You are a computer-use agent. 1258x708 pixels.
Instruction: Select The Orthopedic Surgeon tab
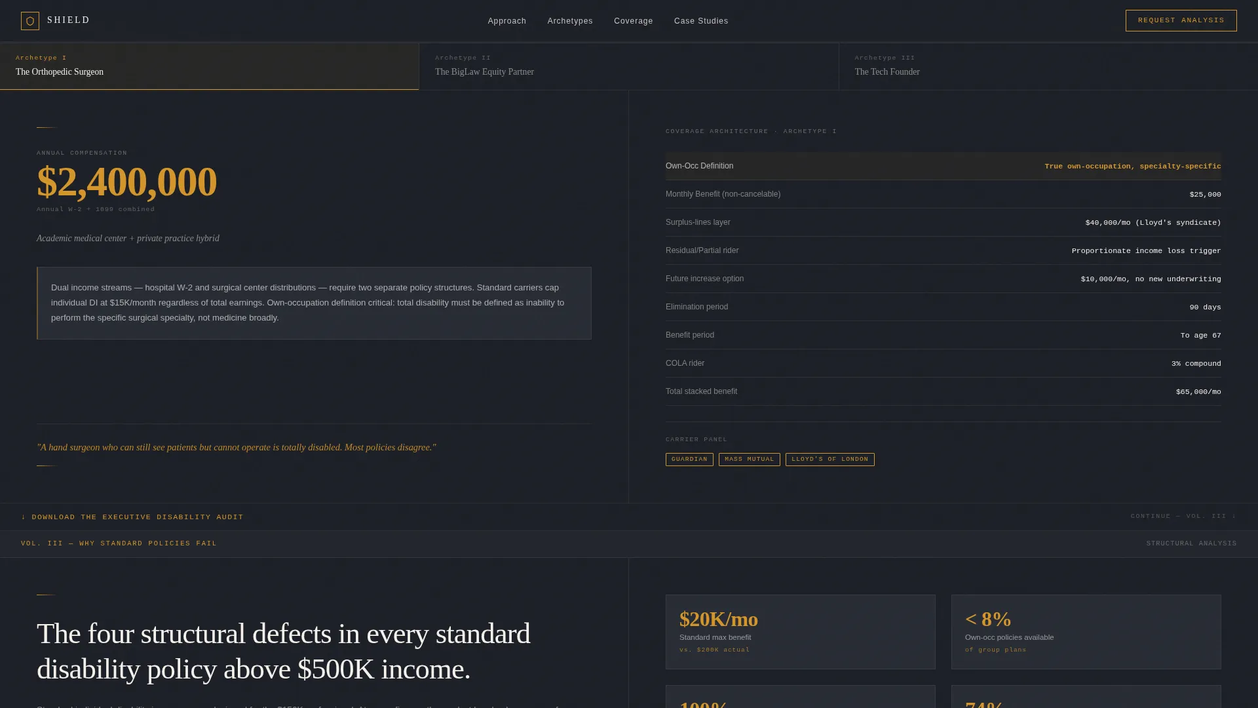pos(209,66)
